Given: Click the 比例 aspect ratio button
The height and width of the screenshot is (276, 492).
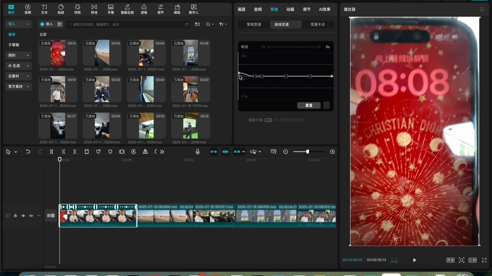Looking at the screenshot, I should [472, 260].
